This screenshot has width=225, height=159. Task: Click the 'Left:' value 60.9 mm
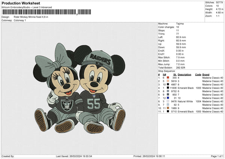(x=181, y=37)
